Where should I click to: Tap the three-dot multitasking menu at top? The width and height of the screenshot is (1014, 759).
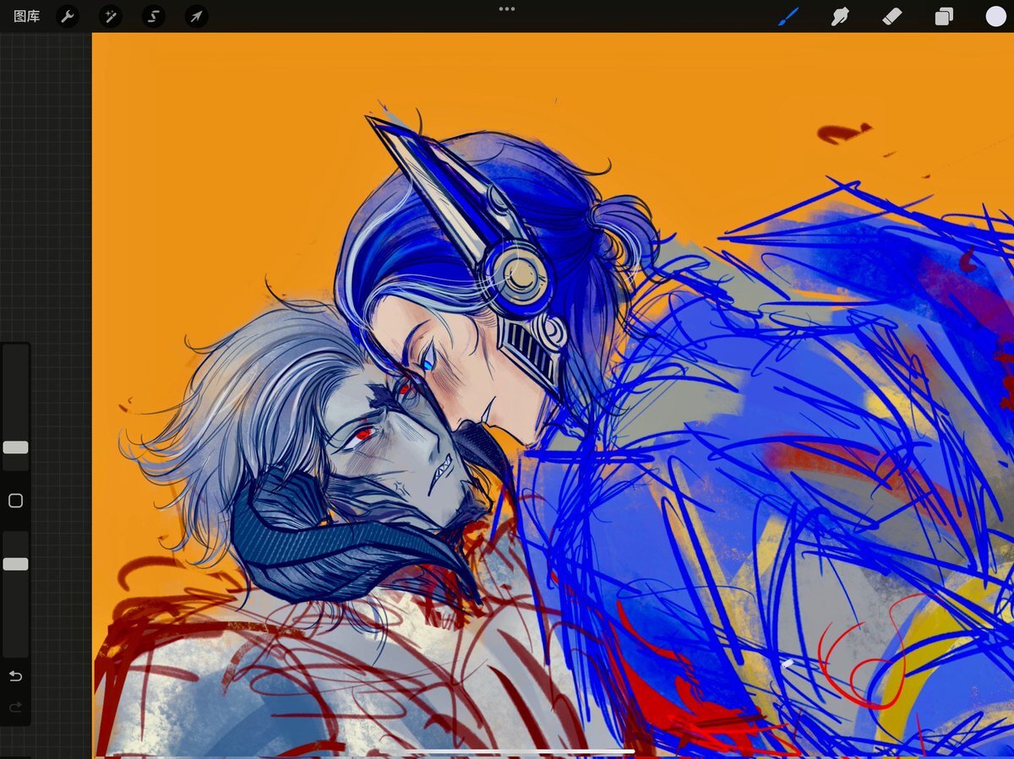tap(507, 8)
